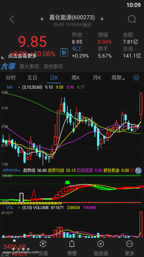Open 更多 three-dots icon
Viewport: 144px width, 257px height.
130,244
